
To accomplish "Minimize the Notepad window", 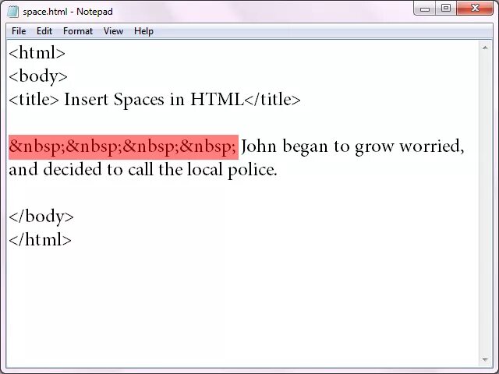I will point(425,9).
